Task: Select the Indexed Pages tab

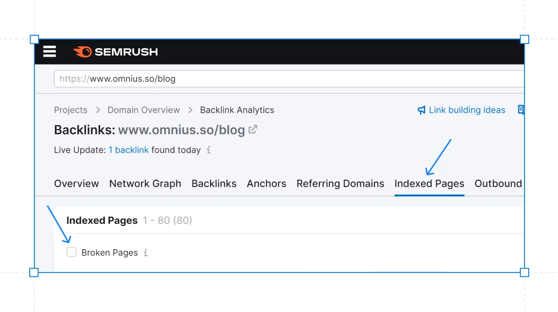Action: (x=429, y=183)
